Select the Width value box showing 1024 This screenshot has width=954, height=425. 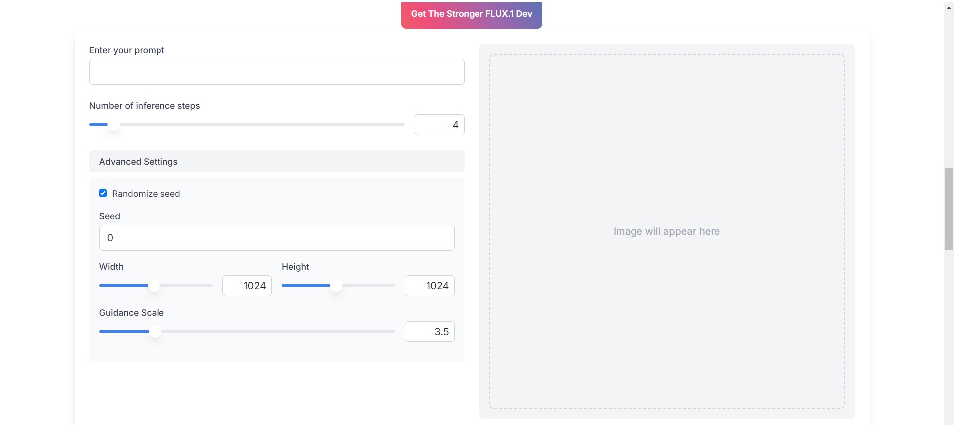[247, 286]
